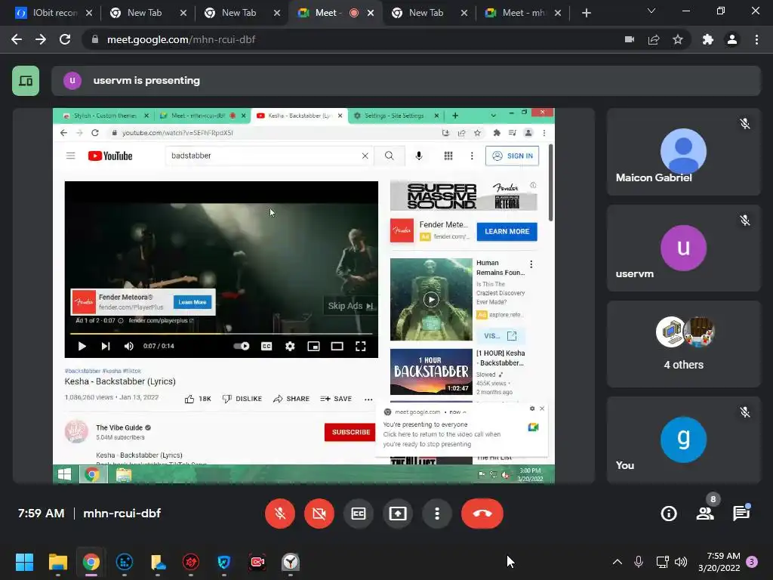Clear the YouTube search text
This screenshot has height=580, width=773.
click(365, 156)
